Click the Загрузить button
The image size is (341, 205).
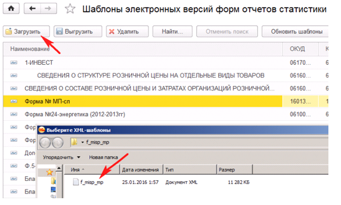click(x=26, y=31)
